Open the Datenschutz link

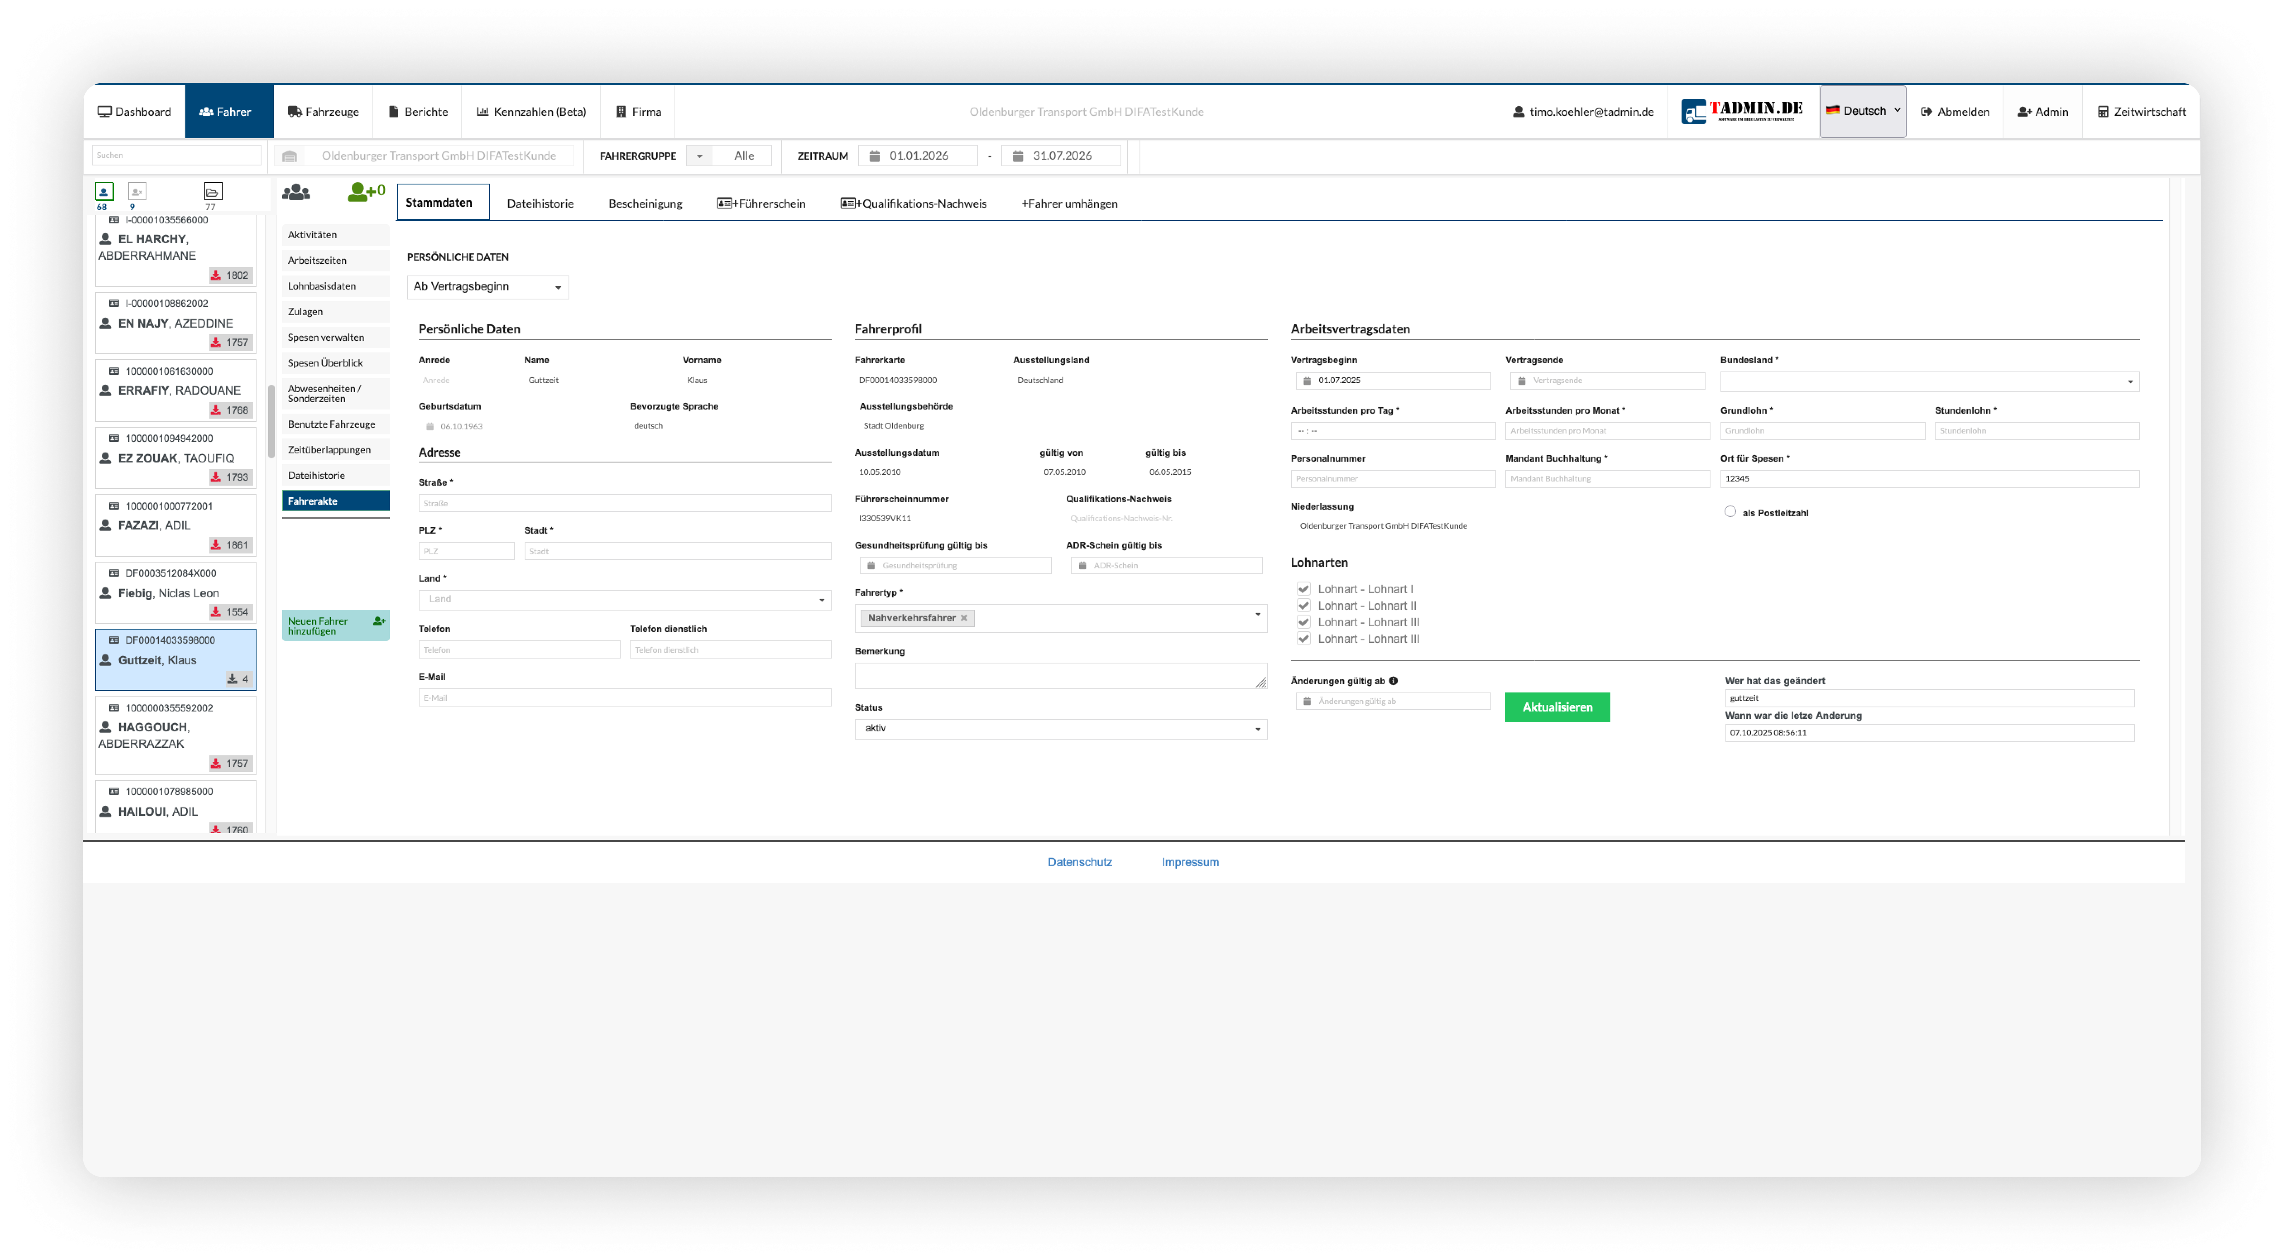pyautogui.click(x=1079, y=862)
